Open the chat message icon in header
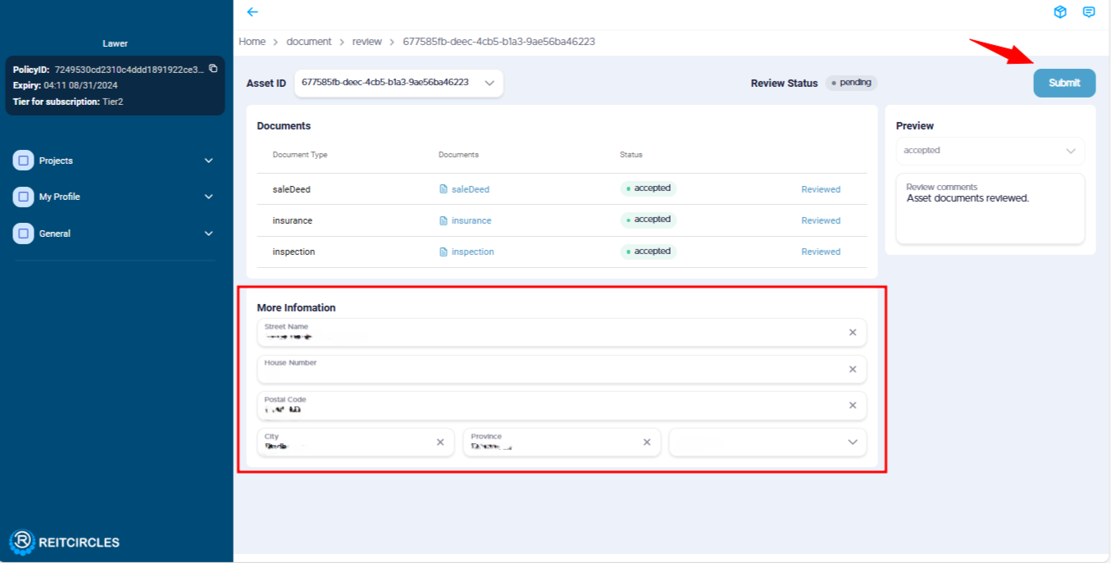Viewport: 1111px width, 563px height. 1089,12
